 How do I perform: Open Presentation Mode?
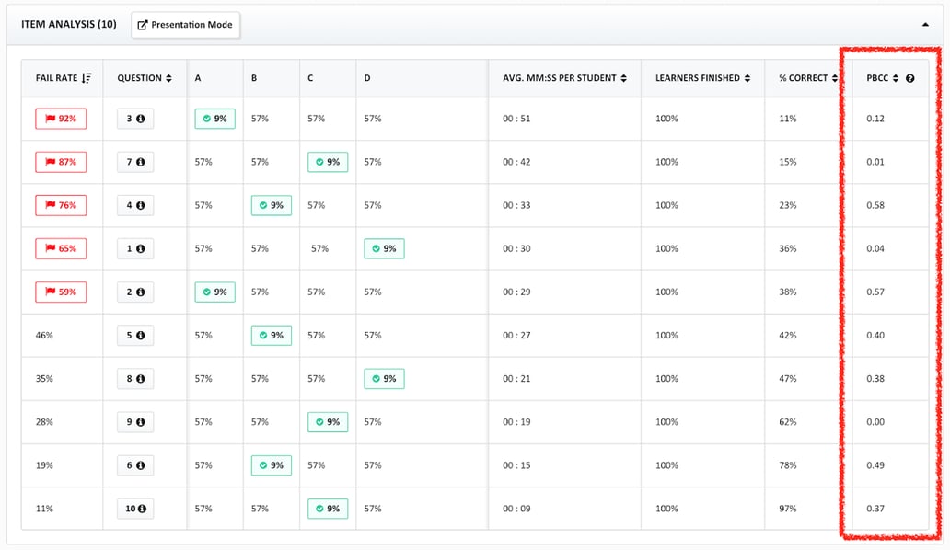[x=186, y=25]
